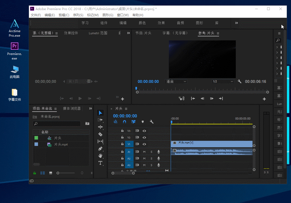Enable voice-over record on A3
This screenshot has height=203, width=291.
tap(159, 165)
